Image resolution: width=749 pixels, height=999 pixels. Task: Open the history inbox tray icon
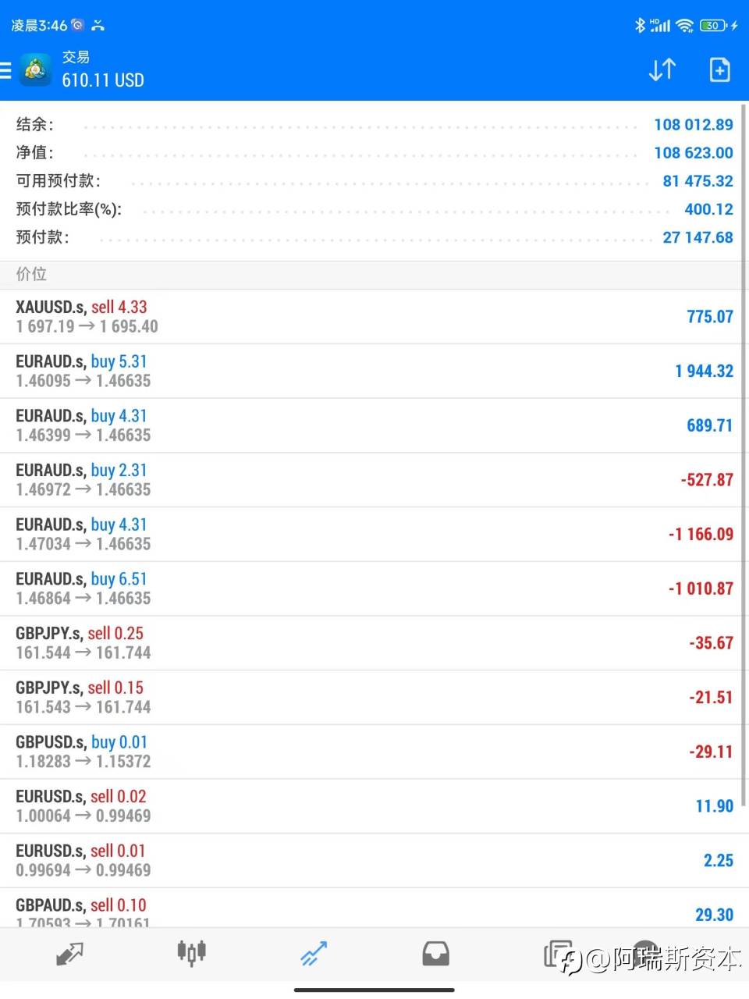pos(435,954)
